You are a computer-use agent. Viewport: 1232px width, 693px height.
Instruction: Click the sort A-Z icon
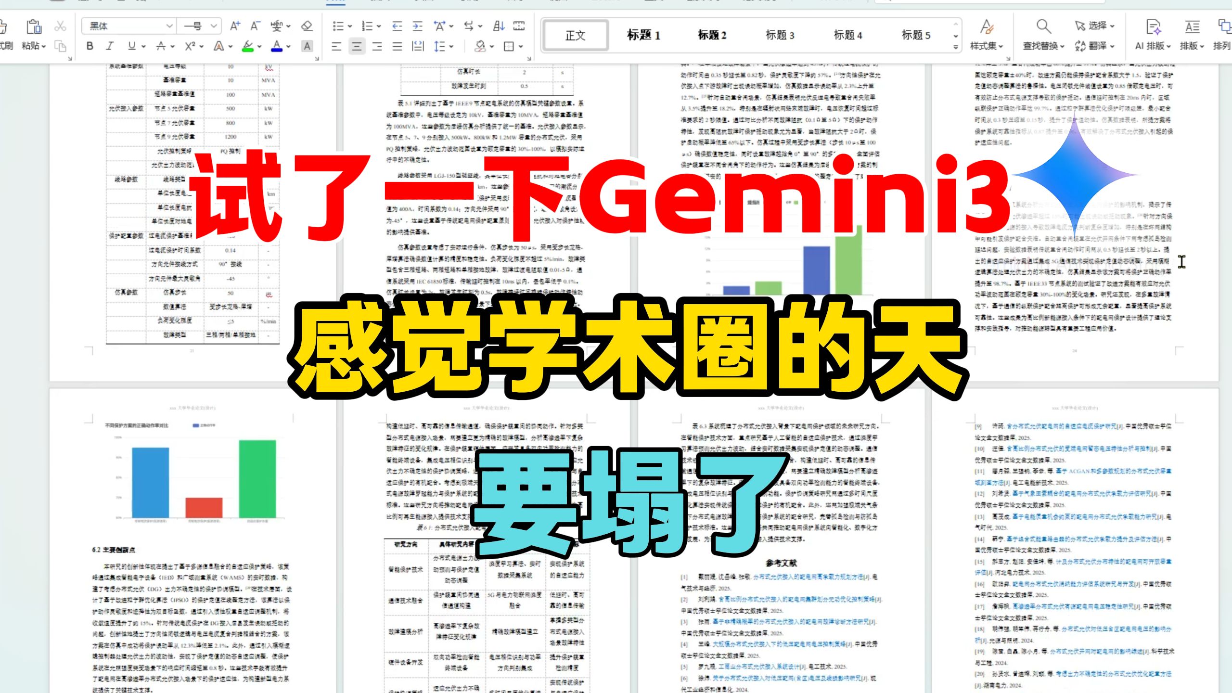click(499, 26)
